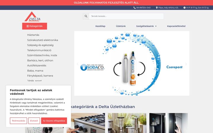This screenshot has width=213, height=133.
Task: Click the Testreszabás cookie button
Action: coord(18,121)
